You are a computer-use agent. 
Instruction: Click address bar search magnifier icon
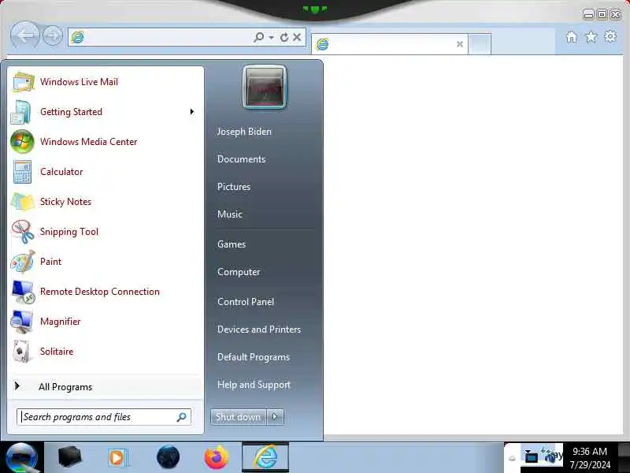tap(259, 37)
